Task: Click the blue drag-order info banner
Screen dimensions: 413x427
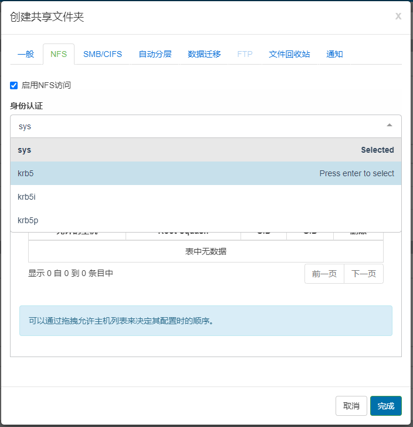Action: (x=205, y=321)
